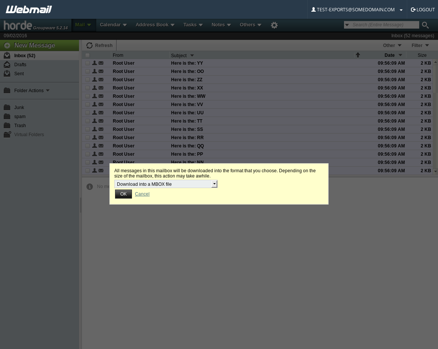Select the global preferences gear icon
The image size is (438, 349).
[274, 25]
